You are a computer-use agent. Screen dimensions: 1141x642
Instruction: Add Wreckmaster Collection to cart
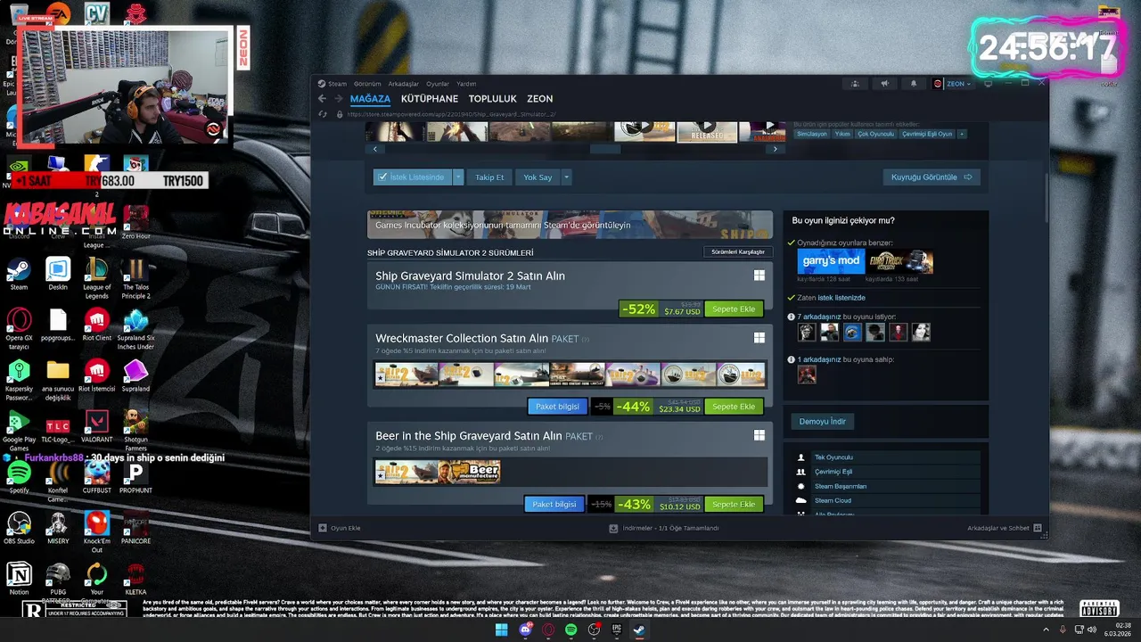(734, 407)
